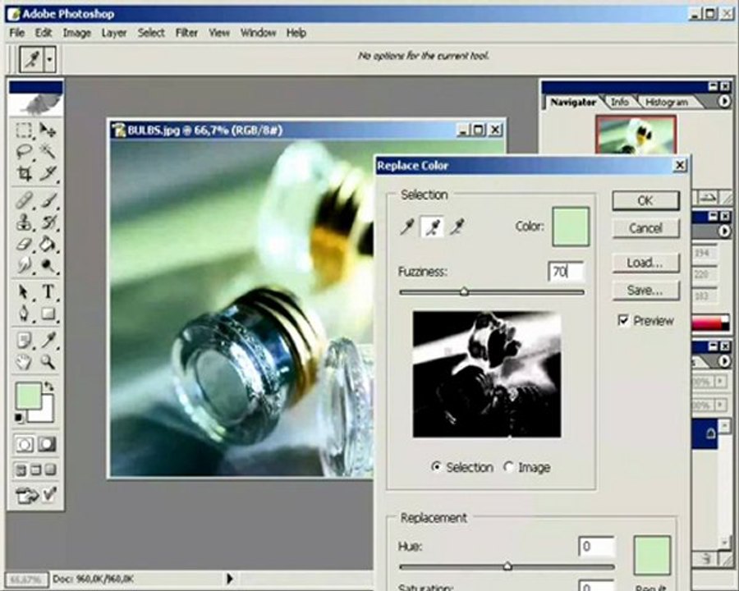Switch to Full Screen with menu bar
Screen dimensions: 739x591
(x=36, y=470)
